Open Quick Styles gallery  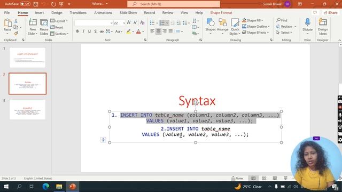point(235,27)
